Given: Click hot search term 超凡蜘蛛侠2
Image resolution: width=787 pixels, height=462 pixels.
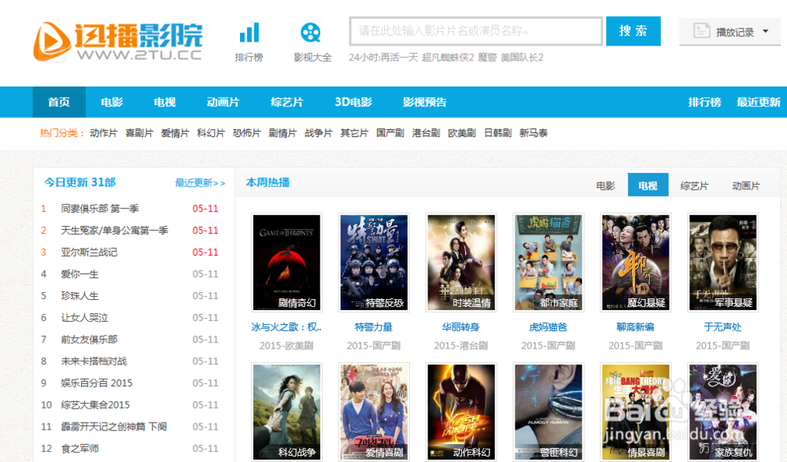Looking at the screenshot, I should (448, 57).
